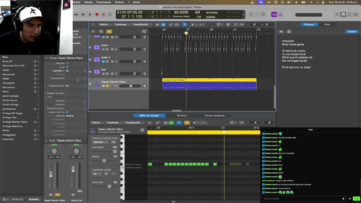361x203 pixels.
Task: Toggle the green MIDI Out button in piano roll
Action: 171,123
